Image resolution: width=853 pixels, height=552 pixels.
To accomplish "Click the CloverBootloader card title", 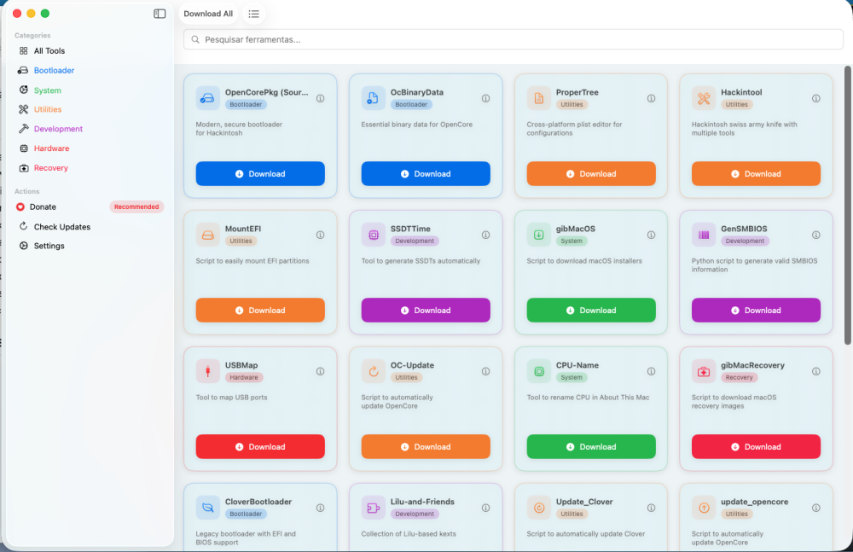I will (x=258, y=502).
